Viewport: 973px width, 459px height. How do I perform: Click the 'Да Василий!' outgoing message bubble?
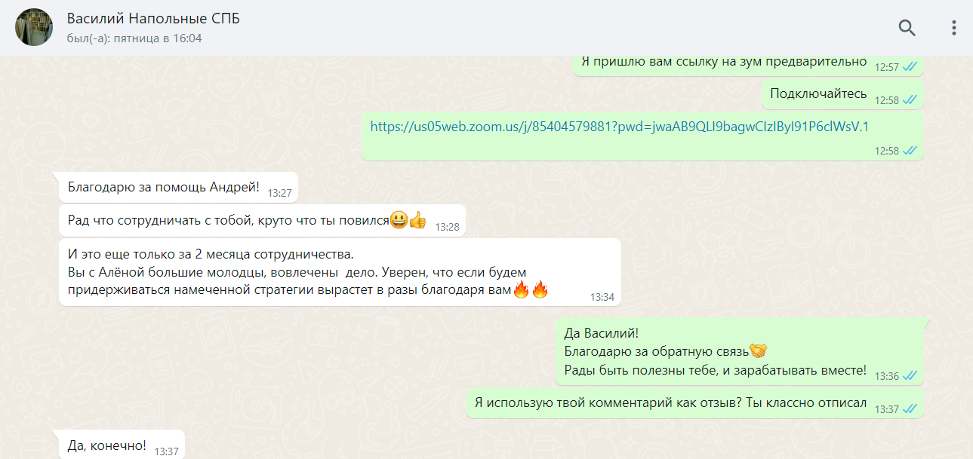coord(740,352)
